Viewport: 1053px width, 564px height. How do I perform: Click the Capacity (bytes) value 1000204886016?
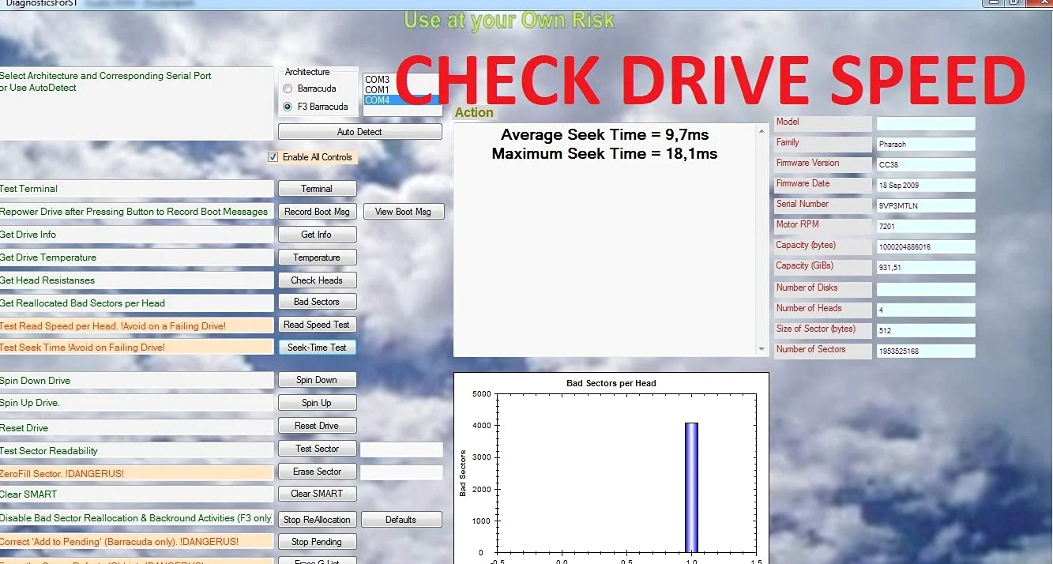tap(926, 247)
